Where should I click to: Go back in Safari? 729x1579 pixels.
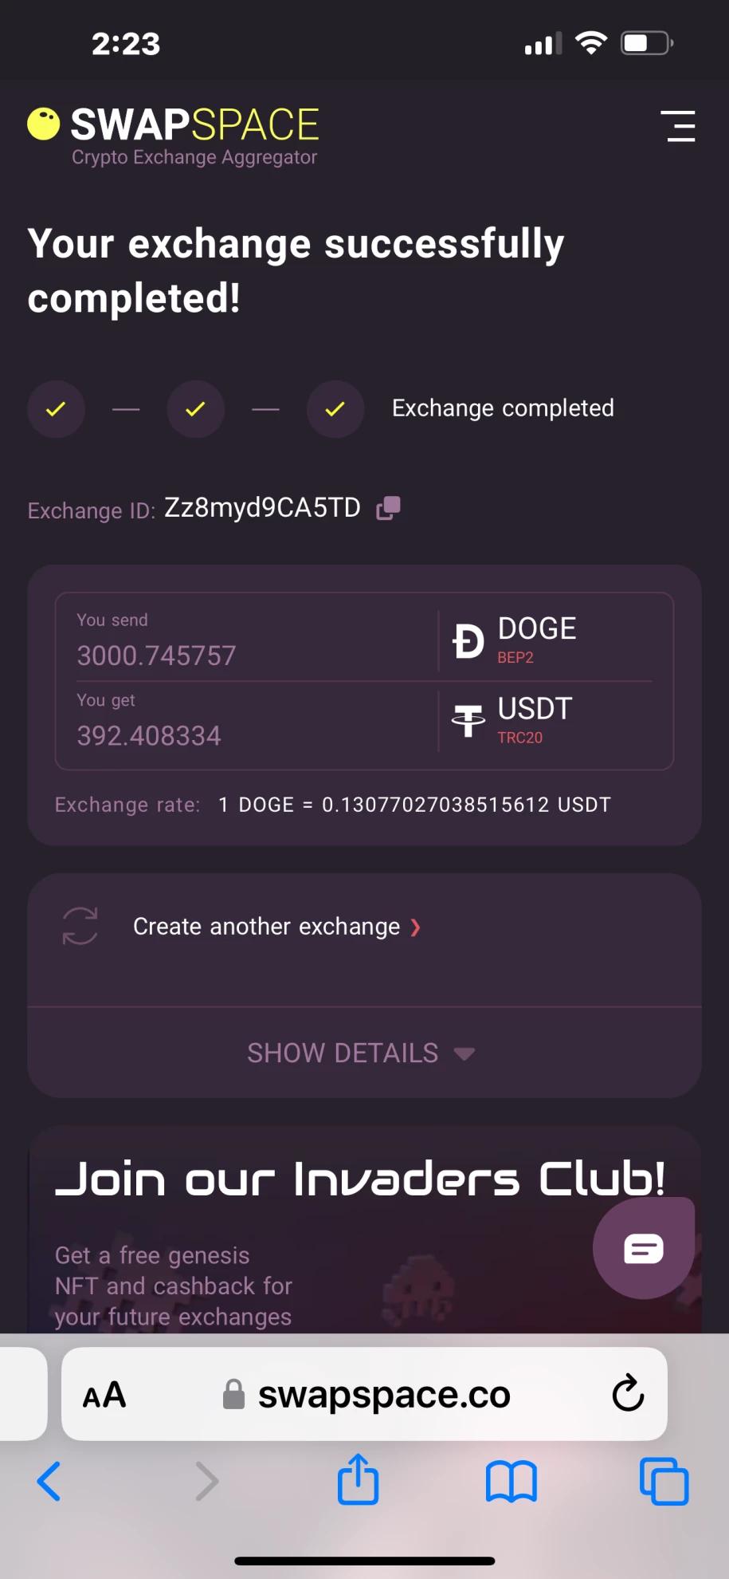49,1481
